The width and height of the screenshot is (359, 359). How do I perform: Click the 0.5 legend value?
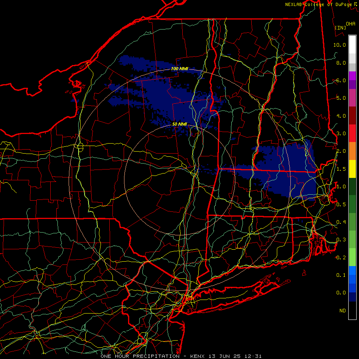(x=341, y=205)
